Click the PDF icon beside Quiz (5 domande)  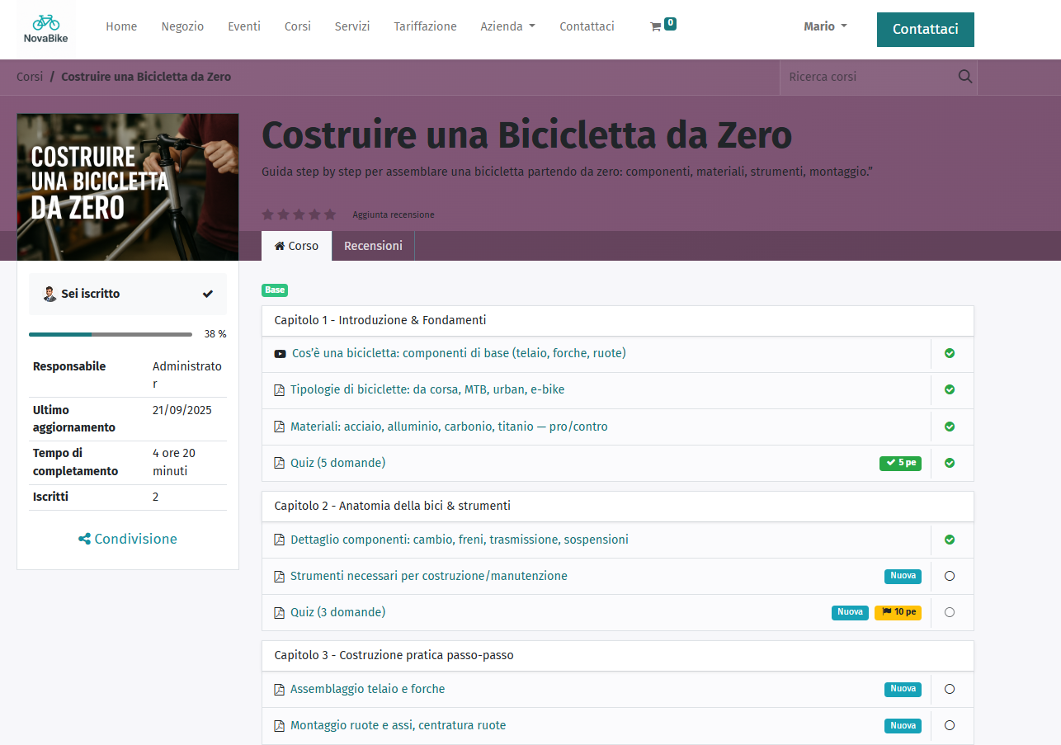280,464
